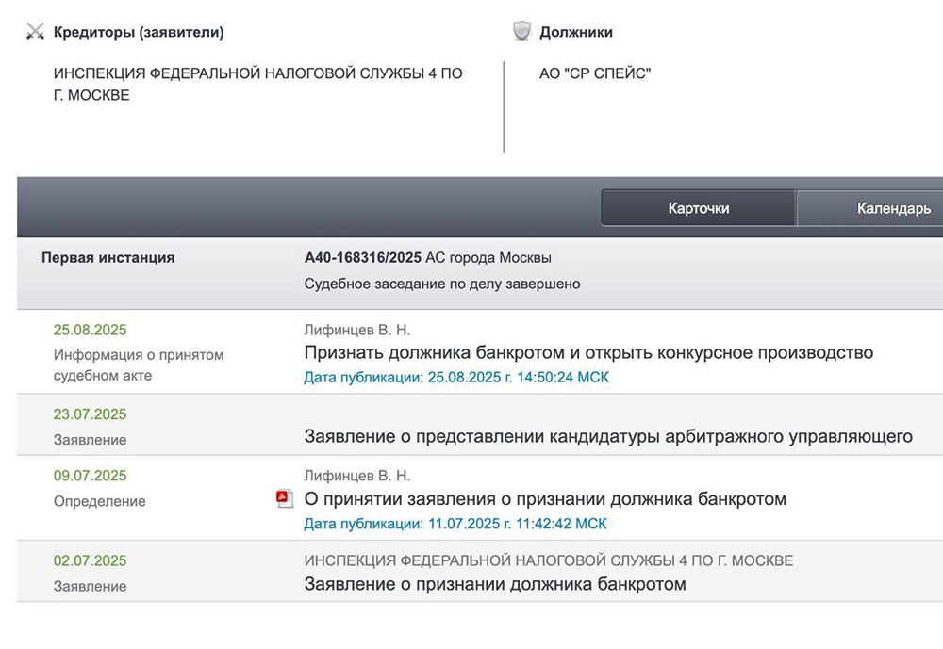Screen dimensions: 943x649
Task: Open the decision declaring debtor bankrupt
Action: (x=588, y=353)
